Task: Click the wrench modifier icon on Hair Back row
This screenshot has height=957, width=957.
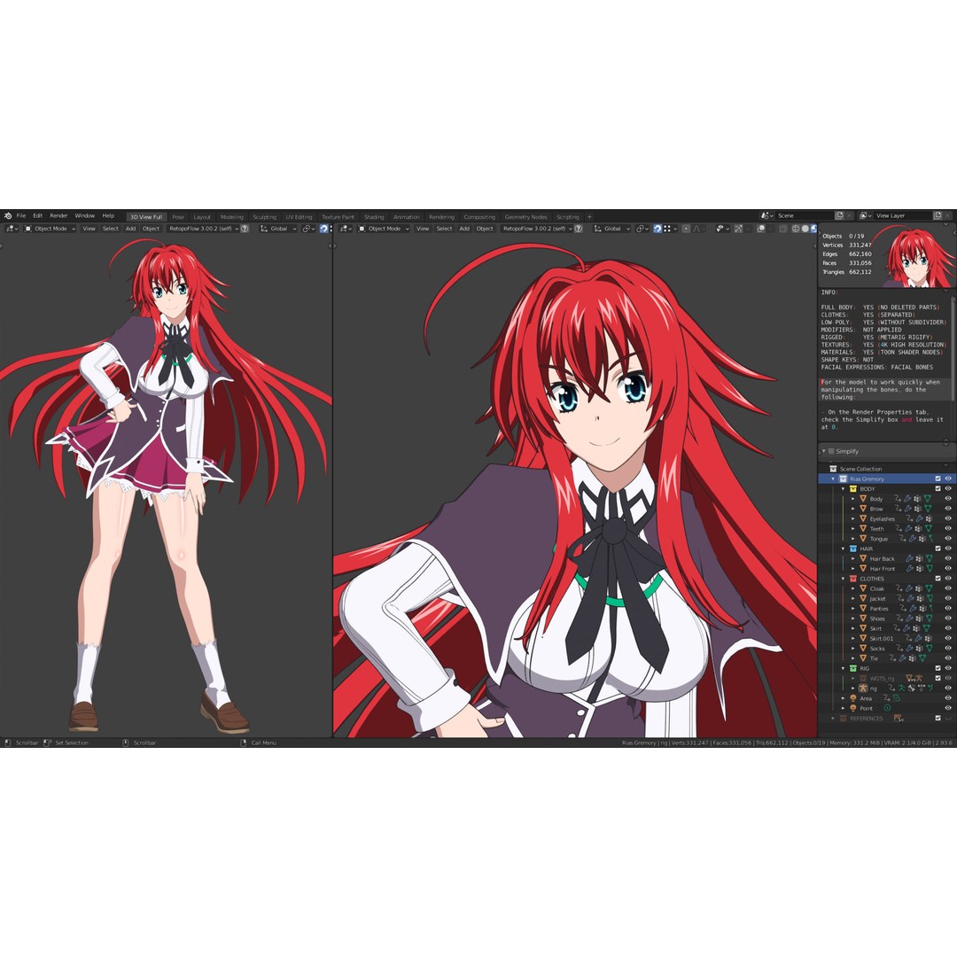Action: (x=909, y=558)
